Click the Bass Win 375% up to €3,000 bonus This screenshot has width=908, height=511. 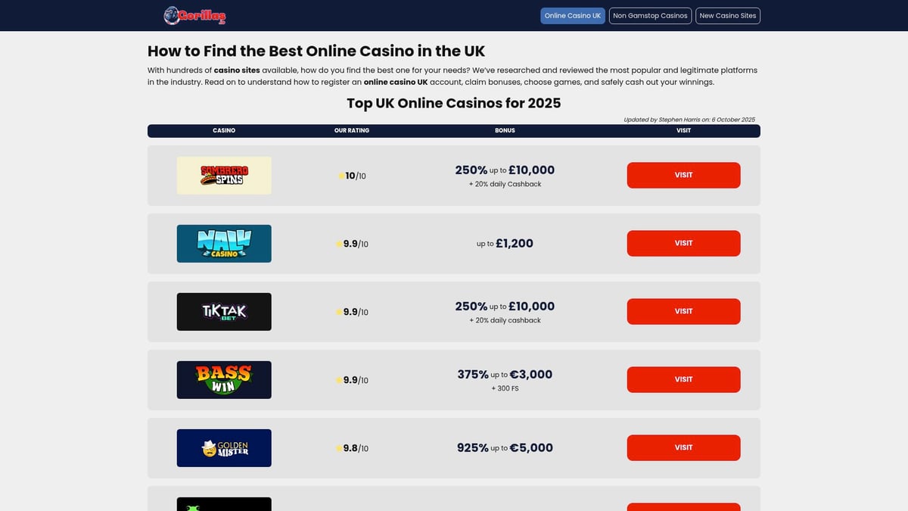pos(505,375)
